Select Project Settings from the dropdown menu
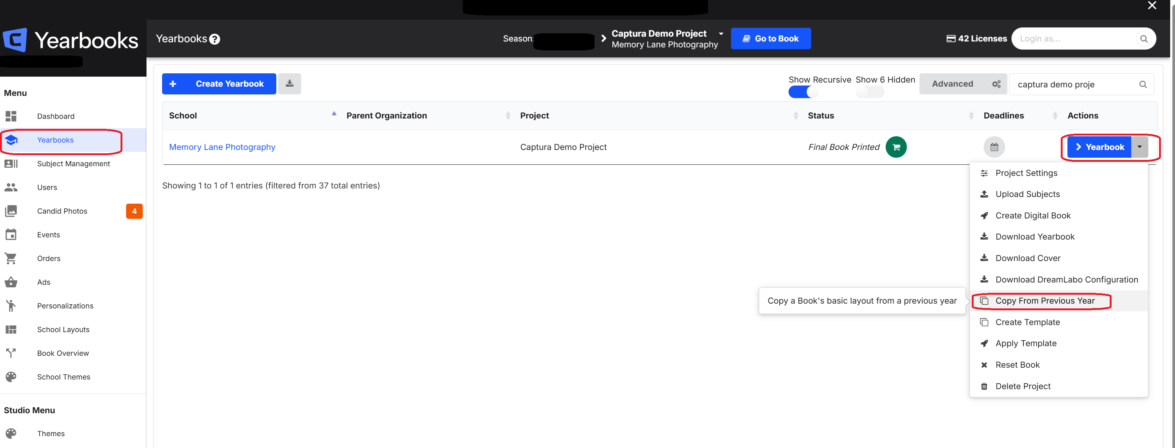 tap(1058, 173)
